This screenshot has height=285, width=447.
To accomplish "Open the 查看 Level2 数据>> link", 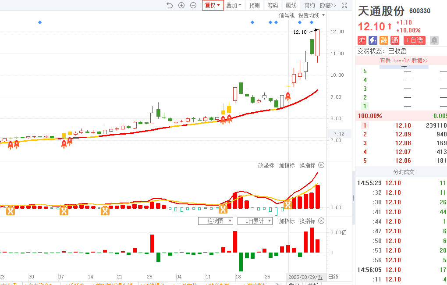I will 404,61.
